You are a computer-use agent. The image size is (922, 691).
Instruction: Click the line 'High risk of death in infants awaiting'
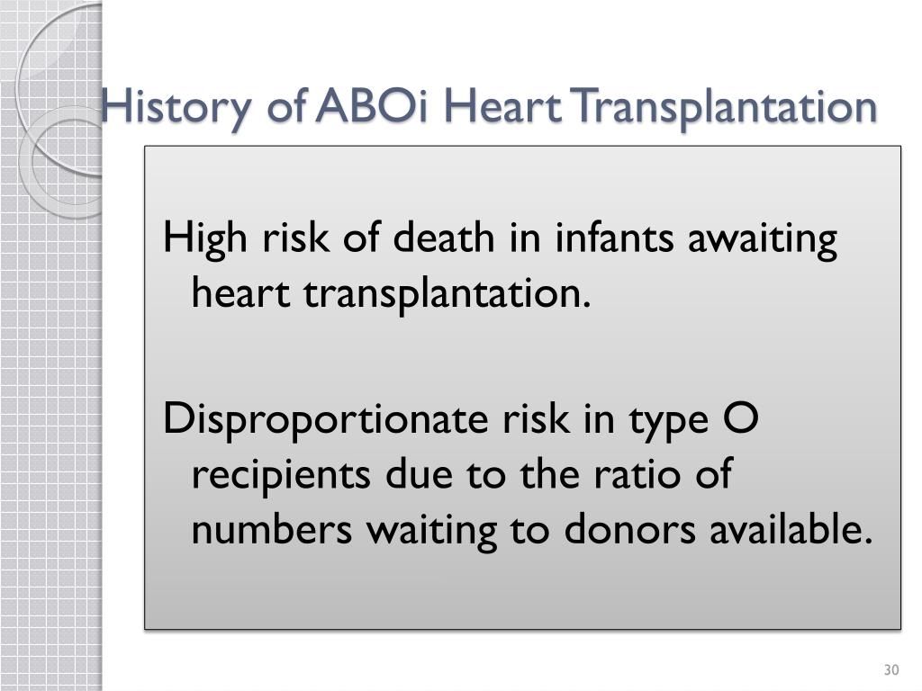(500, 238)
